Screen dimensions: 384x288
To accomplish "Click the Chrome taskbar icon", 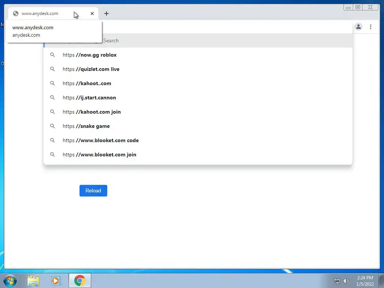I will [80, 280].
